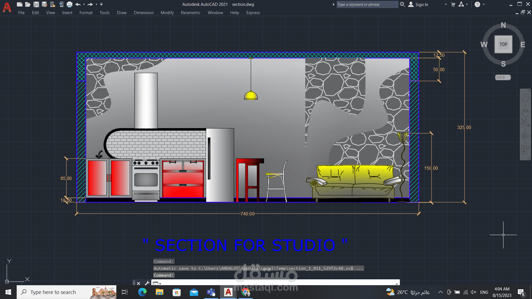Open the AutoCAD application menu logo

click(7, 7)
